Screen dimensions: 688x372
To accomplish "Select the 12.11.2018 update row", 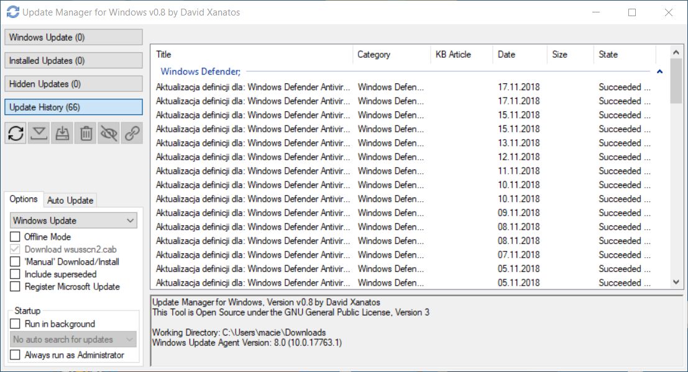I will tap(404, 157).
